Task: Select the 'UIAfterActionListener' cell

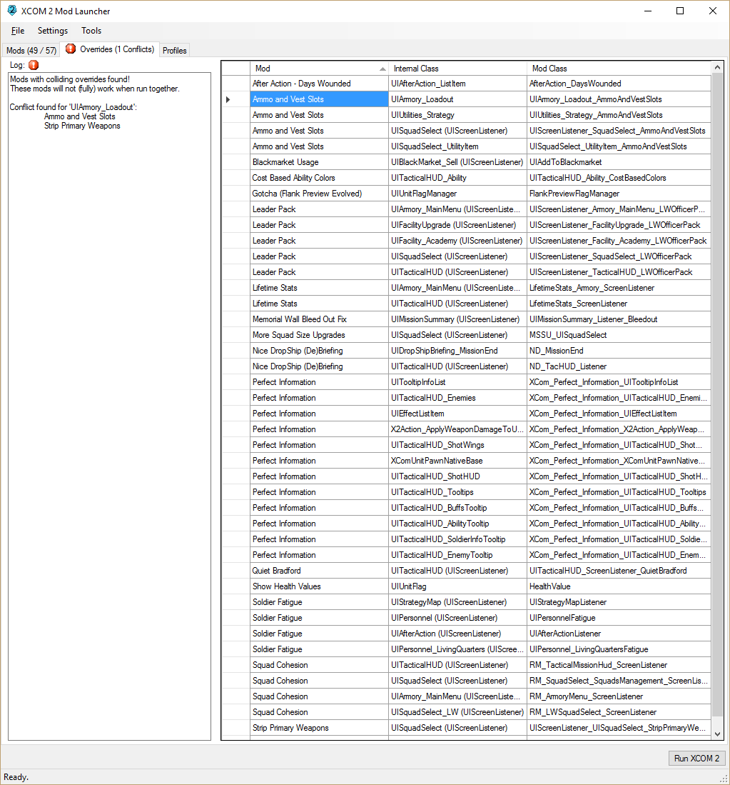Action: pos(619,634)
